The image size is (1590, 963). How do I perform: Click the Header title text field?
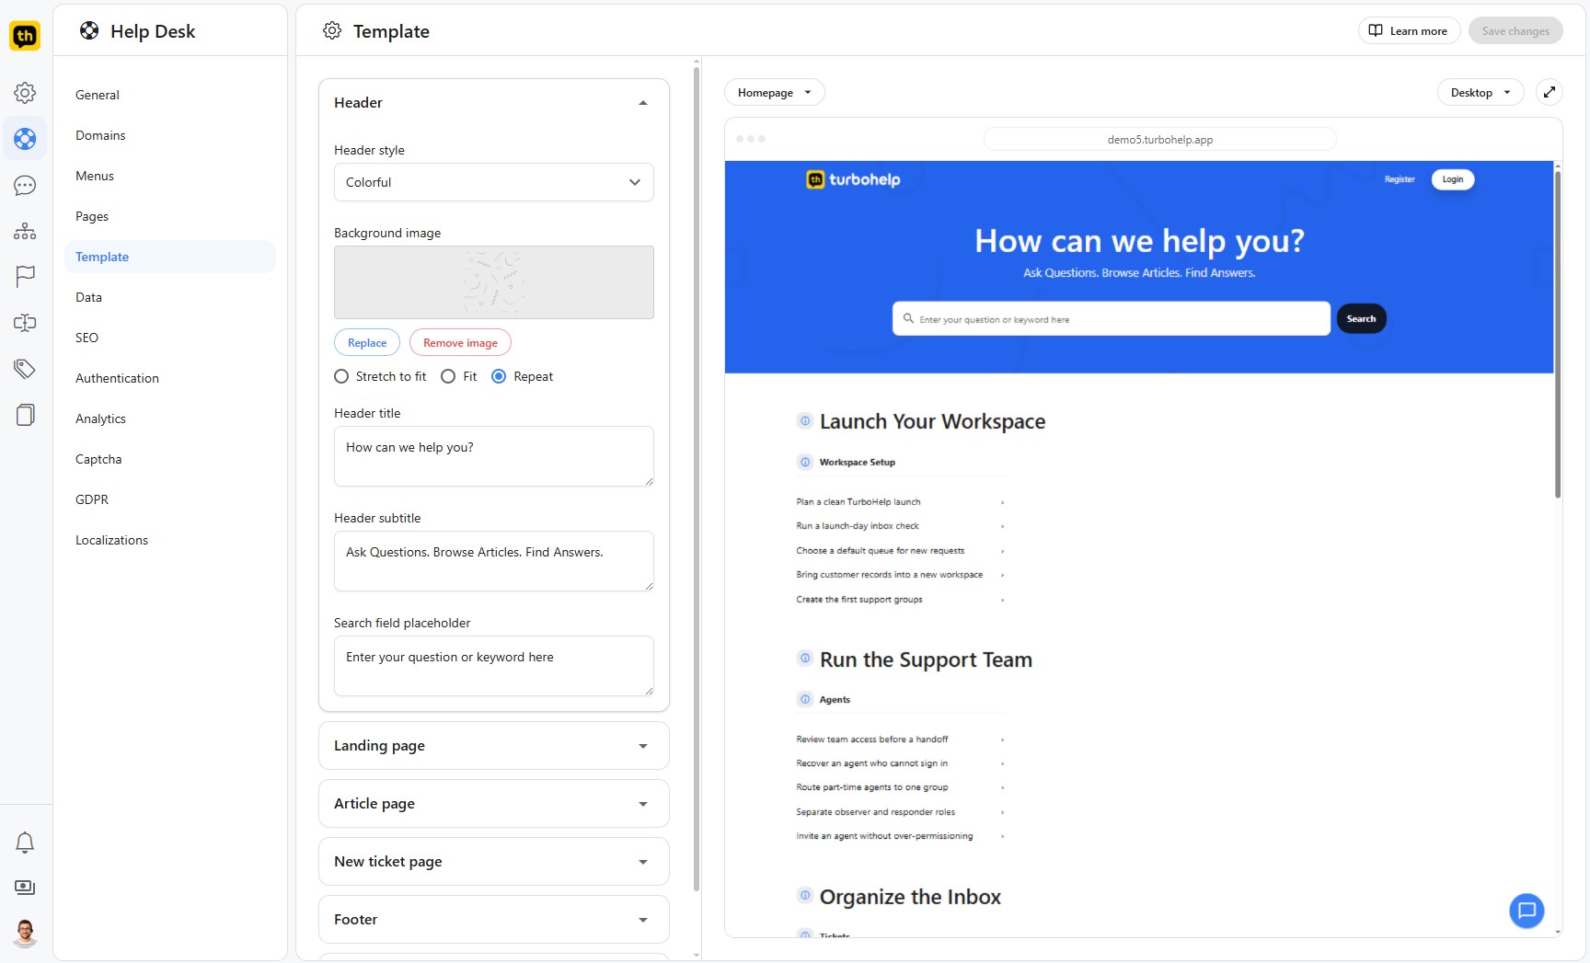point(494,456)
